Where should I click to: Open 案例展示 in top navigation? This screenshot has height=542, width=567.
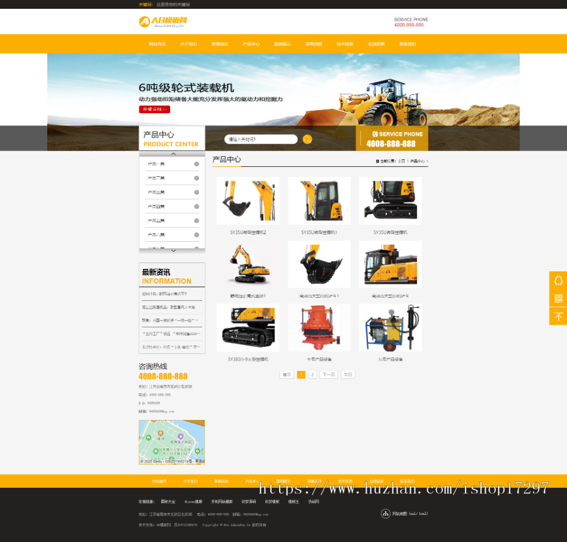tap(282, 44)
